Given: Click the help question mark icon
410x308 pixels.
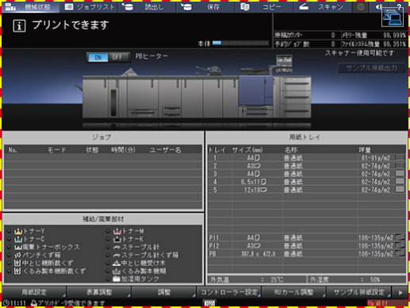Looking at the screenshot, I should 399,6.
